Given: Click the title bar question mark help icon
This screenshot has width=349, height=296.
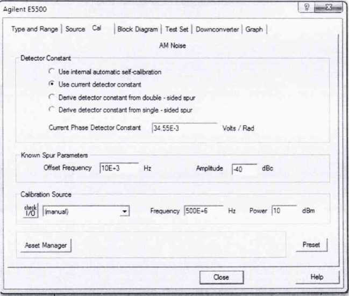Looking at the screenshot, I should pyautogui.click(x=307, y=8).
